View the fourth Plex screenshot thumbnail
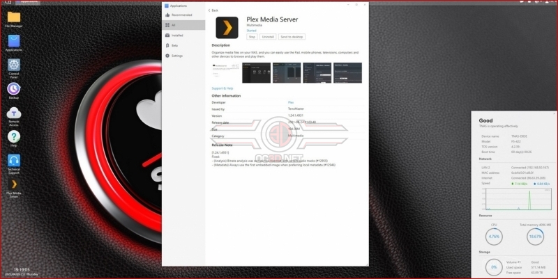The image size is (558, 279). [x=317, y=73]
